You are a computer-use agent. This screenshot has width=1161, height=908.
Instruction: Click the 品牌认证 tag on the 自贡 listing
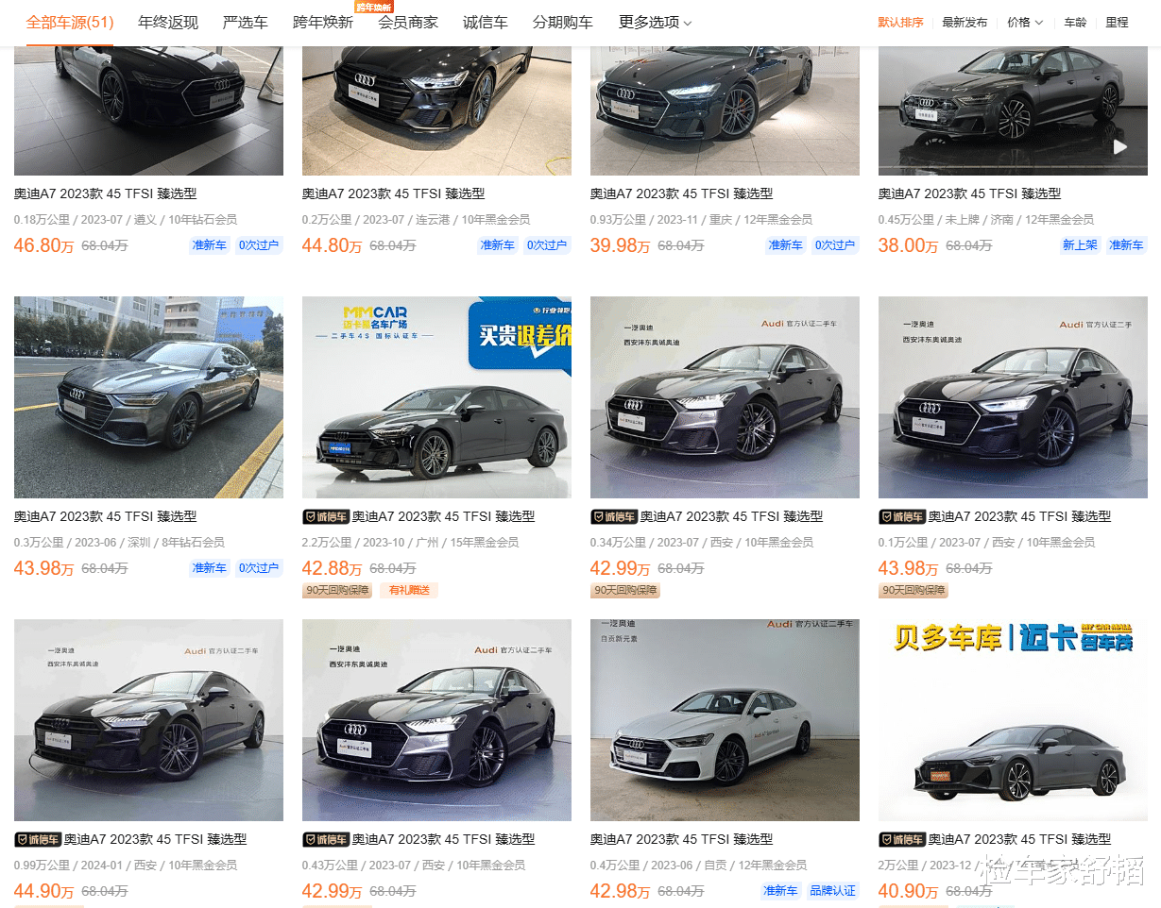833,891
